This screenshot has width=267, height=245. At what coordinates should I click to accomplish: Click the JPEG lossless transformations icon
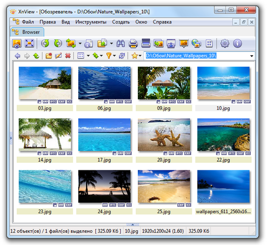click(71, 43)
